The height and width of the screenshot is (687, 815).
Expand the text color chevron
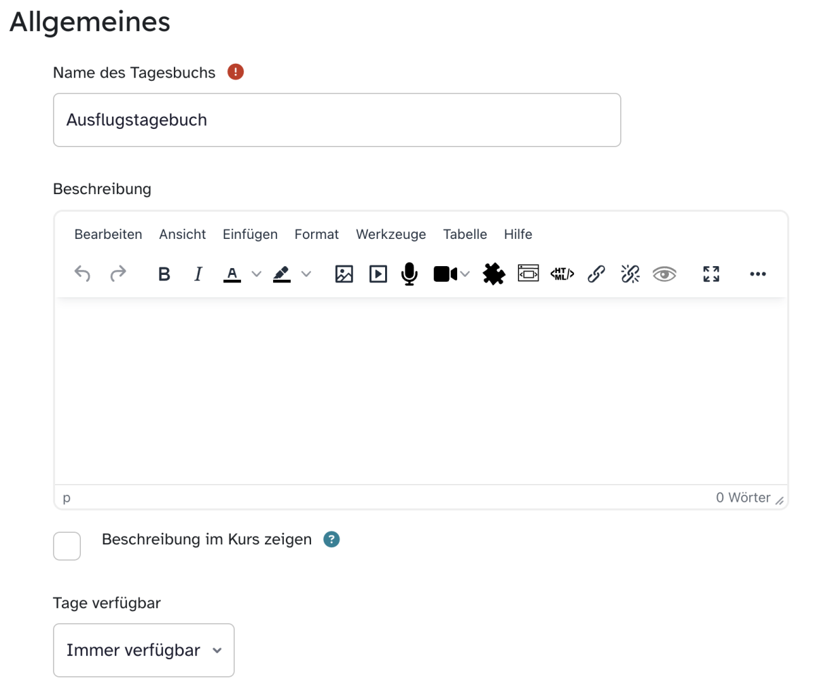point(256,274)
